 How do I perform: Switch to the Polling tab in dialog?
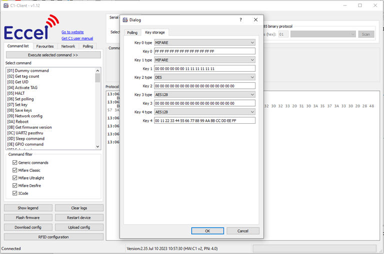click(132, 32)
